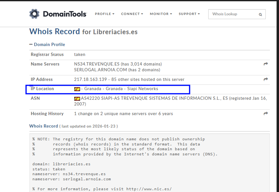The image size is (279, 192).
Task: Click the Hosting History label
Action: point(47,114)
